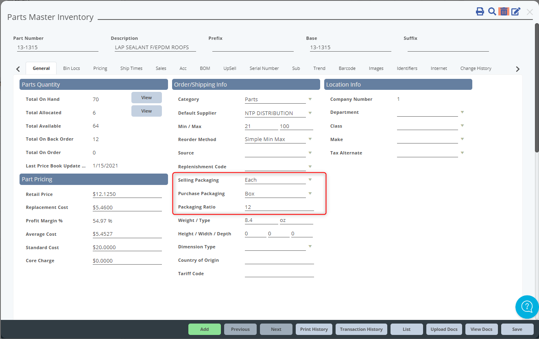Open View Docs
This screenshot has width=539, height=339.
[482, 329]
